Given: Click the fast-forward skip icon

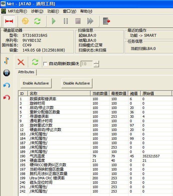Looking at the screenshot, I should point(90,21).
